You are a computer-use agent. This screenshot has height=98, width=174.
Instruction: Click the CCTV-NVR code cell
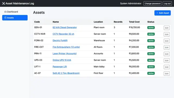(x=40, y=34)
